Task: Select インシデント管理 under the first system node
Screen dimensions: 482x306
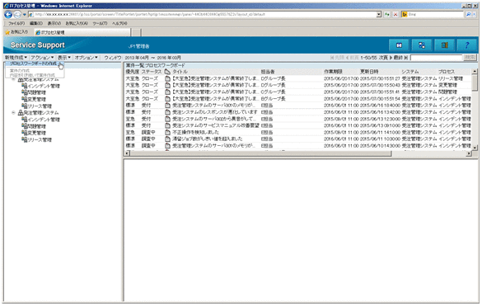Action: (x=44, y=86)
